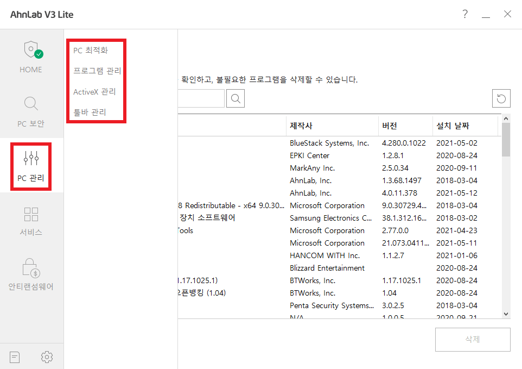Select the BlueStack Systems, Inc. row

[340, 143]
